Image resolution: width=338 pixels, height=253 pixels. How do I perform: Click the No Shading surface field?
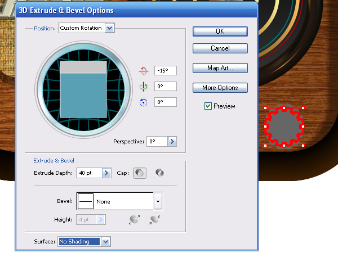79,242
